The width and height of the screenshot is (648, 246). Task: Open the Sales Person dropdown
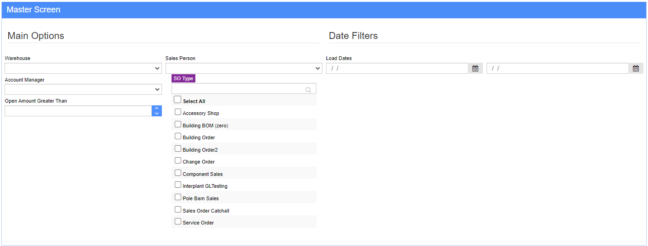(x=244, y=68)
